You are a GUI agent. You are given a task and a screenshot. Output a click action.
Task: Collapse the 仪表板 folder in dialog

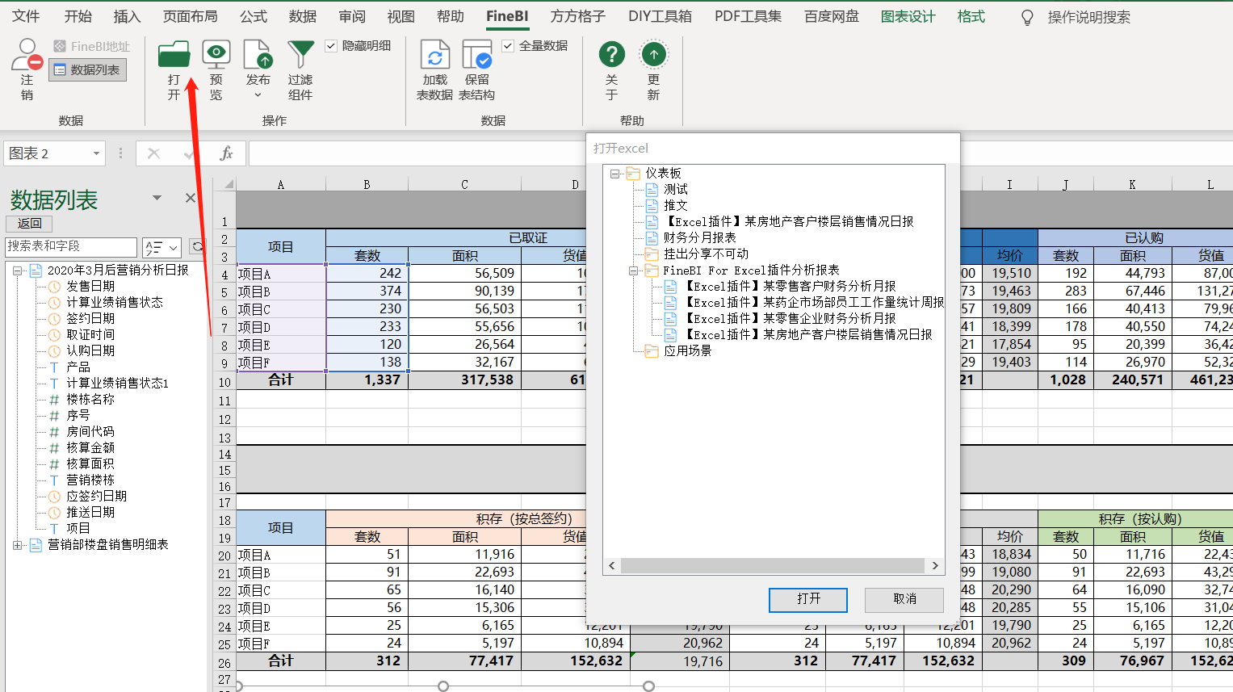(615, 174)
